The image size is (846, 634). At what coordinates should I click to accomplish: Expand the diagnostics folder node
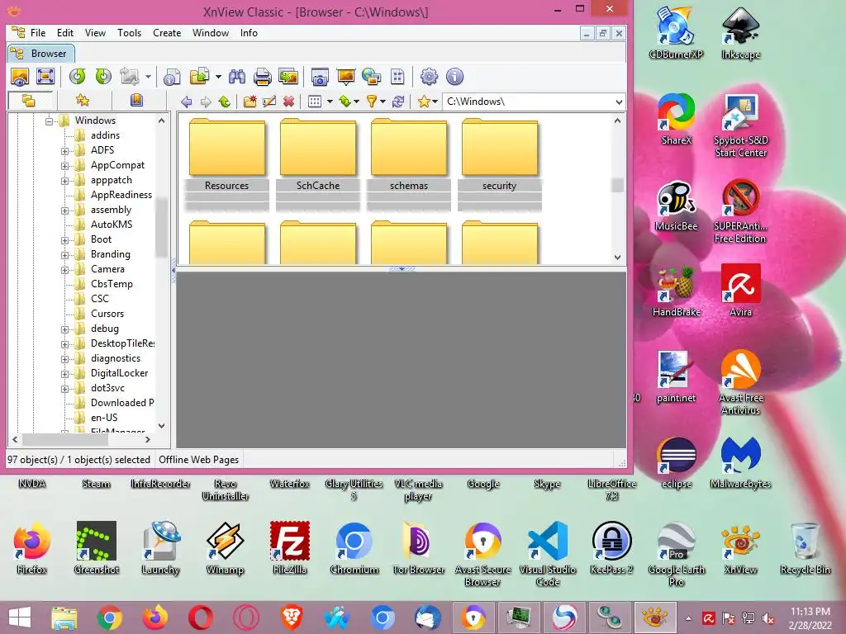[x=64, y=359]
